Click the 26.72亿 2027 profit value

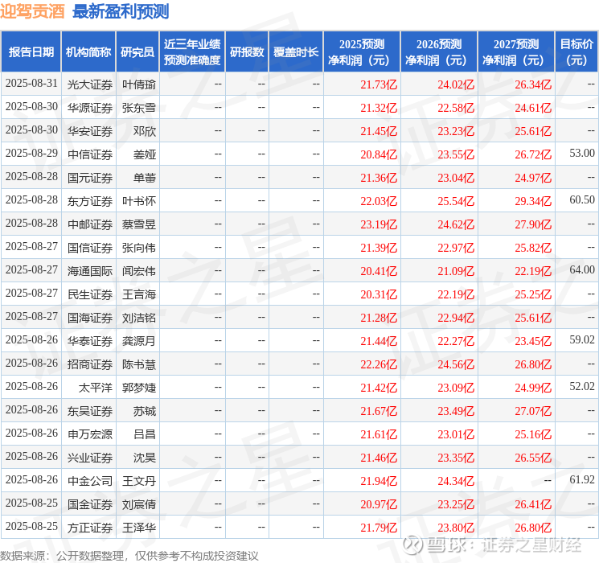pos(533,154)
